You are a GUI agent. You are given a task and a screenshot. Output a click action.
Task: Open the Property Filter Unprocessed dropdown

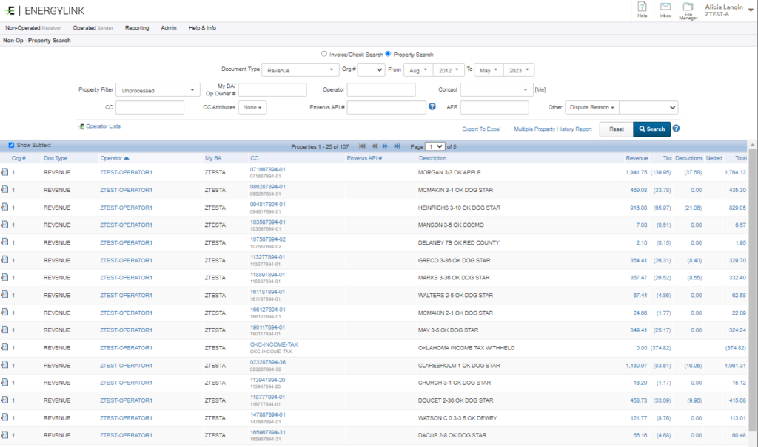(158, 90)
